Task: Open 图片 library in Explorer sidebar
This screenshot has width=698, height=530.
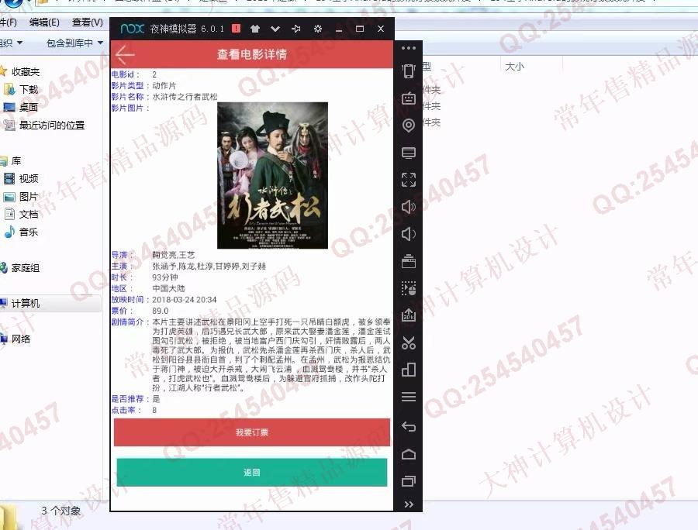Action: click(29, 196)
